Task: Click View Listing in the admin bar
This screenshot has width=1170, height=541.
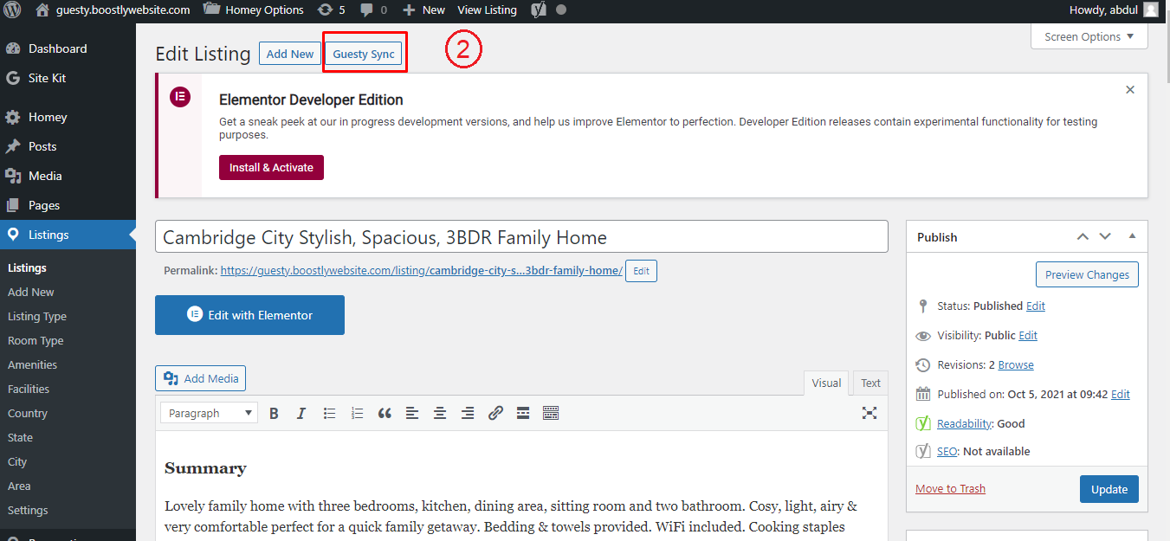Action: pos(487,10)
